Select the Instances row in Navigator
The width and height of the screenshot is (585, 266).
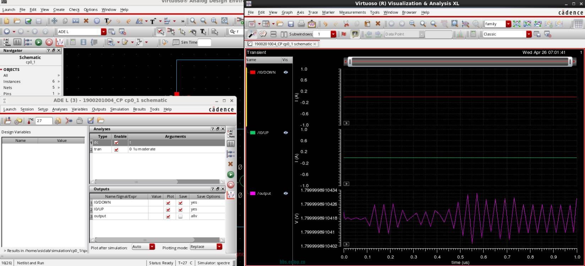click(12, 82)
